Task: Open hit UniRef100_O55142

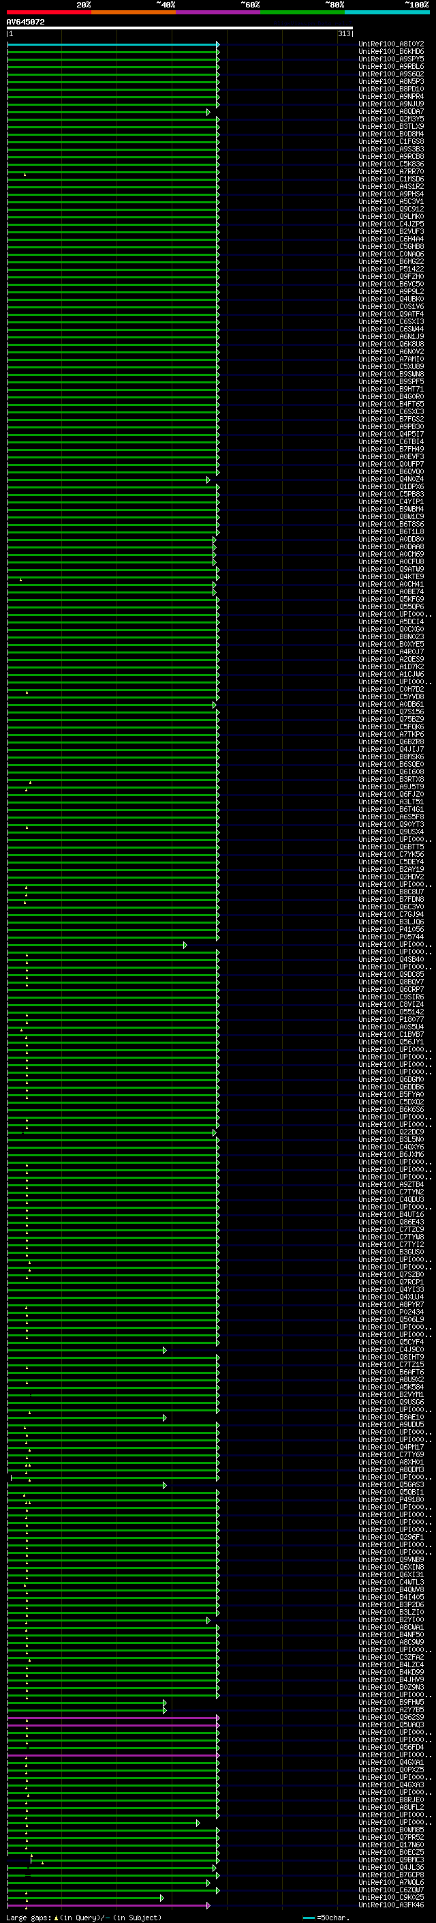Action: click(391, 1012)
